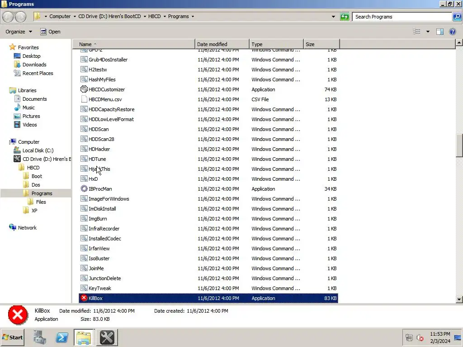Select CD Drive (D:) in tree

[47, 159]
